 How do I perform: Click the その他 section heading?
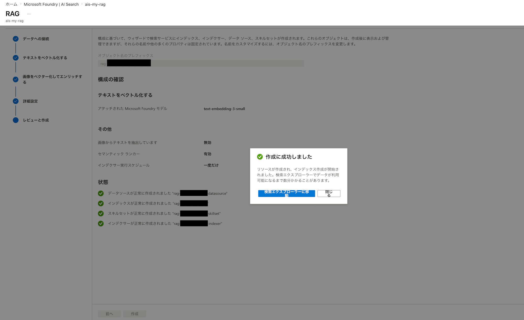click(x=105, y=129)
